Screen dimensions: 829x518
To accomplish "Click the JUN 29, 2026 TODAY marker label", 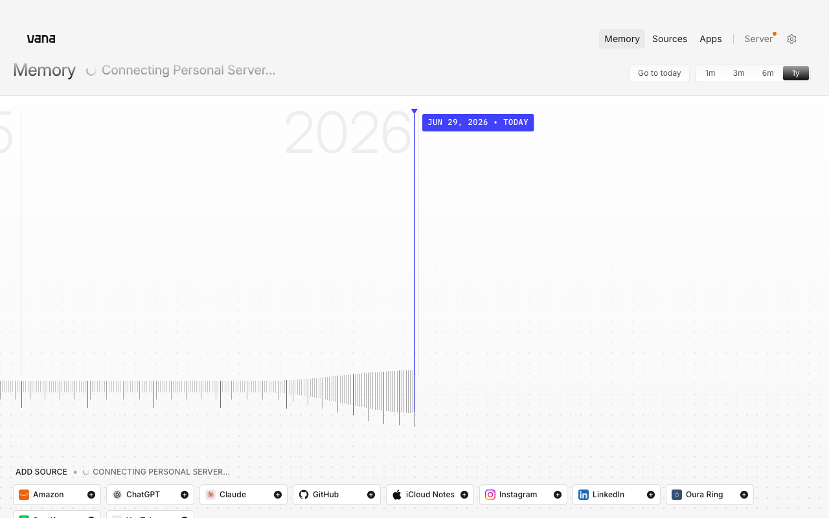I will (478, 122).
